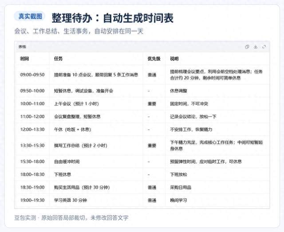Screen dimensions: 284x232
Task: Click the description 提前梳理会议要点
Action: 187,71
